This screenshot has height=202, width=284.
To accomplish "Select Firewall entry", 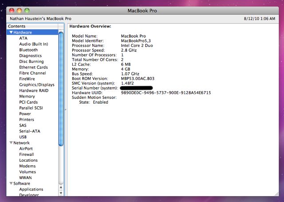I will pos(27,155).
